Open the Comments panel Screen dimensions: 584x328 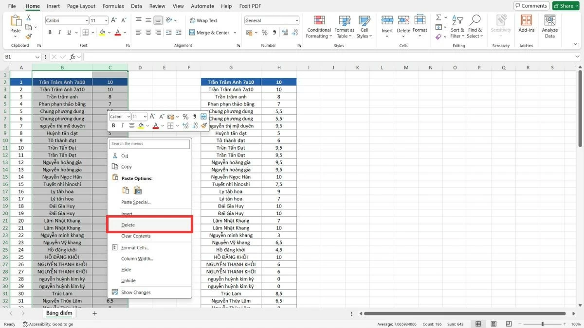click(531, 5)
